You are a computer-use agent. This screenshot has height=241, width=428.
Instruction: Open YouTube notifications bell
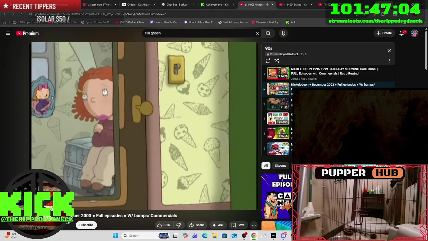tap(402, 33)
